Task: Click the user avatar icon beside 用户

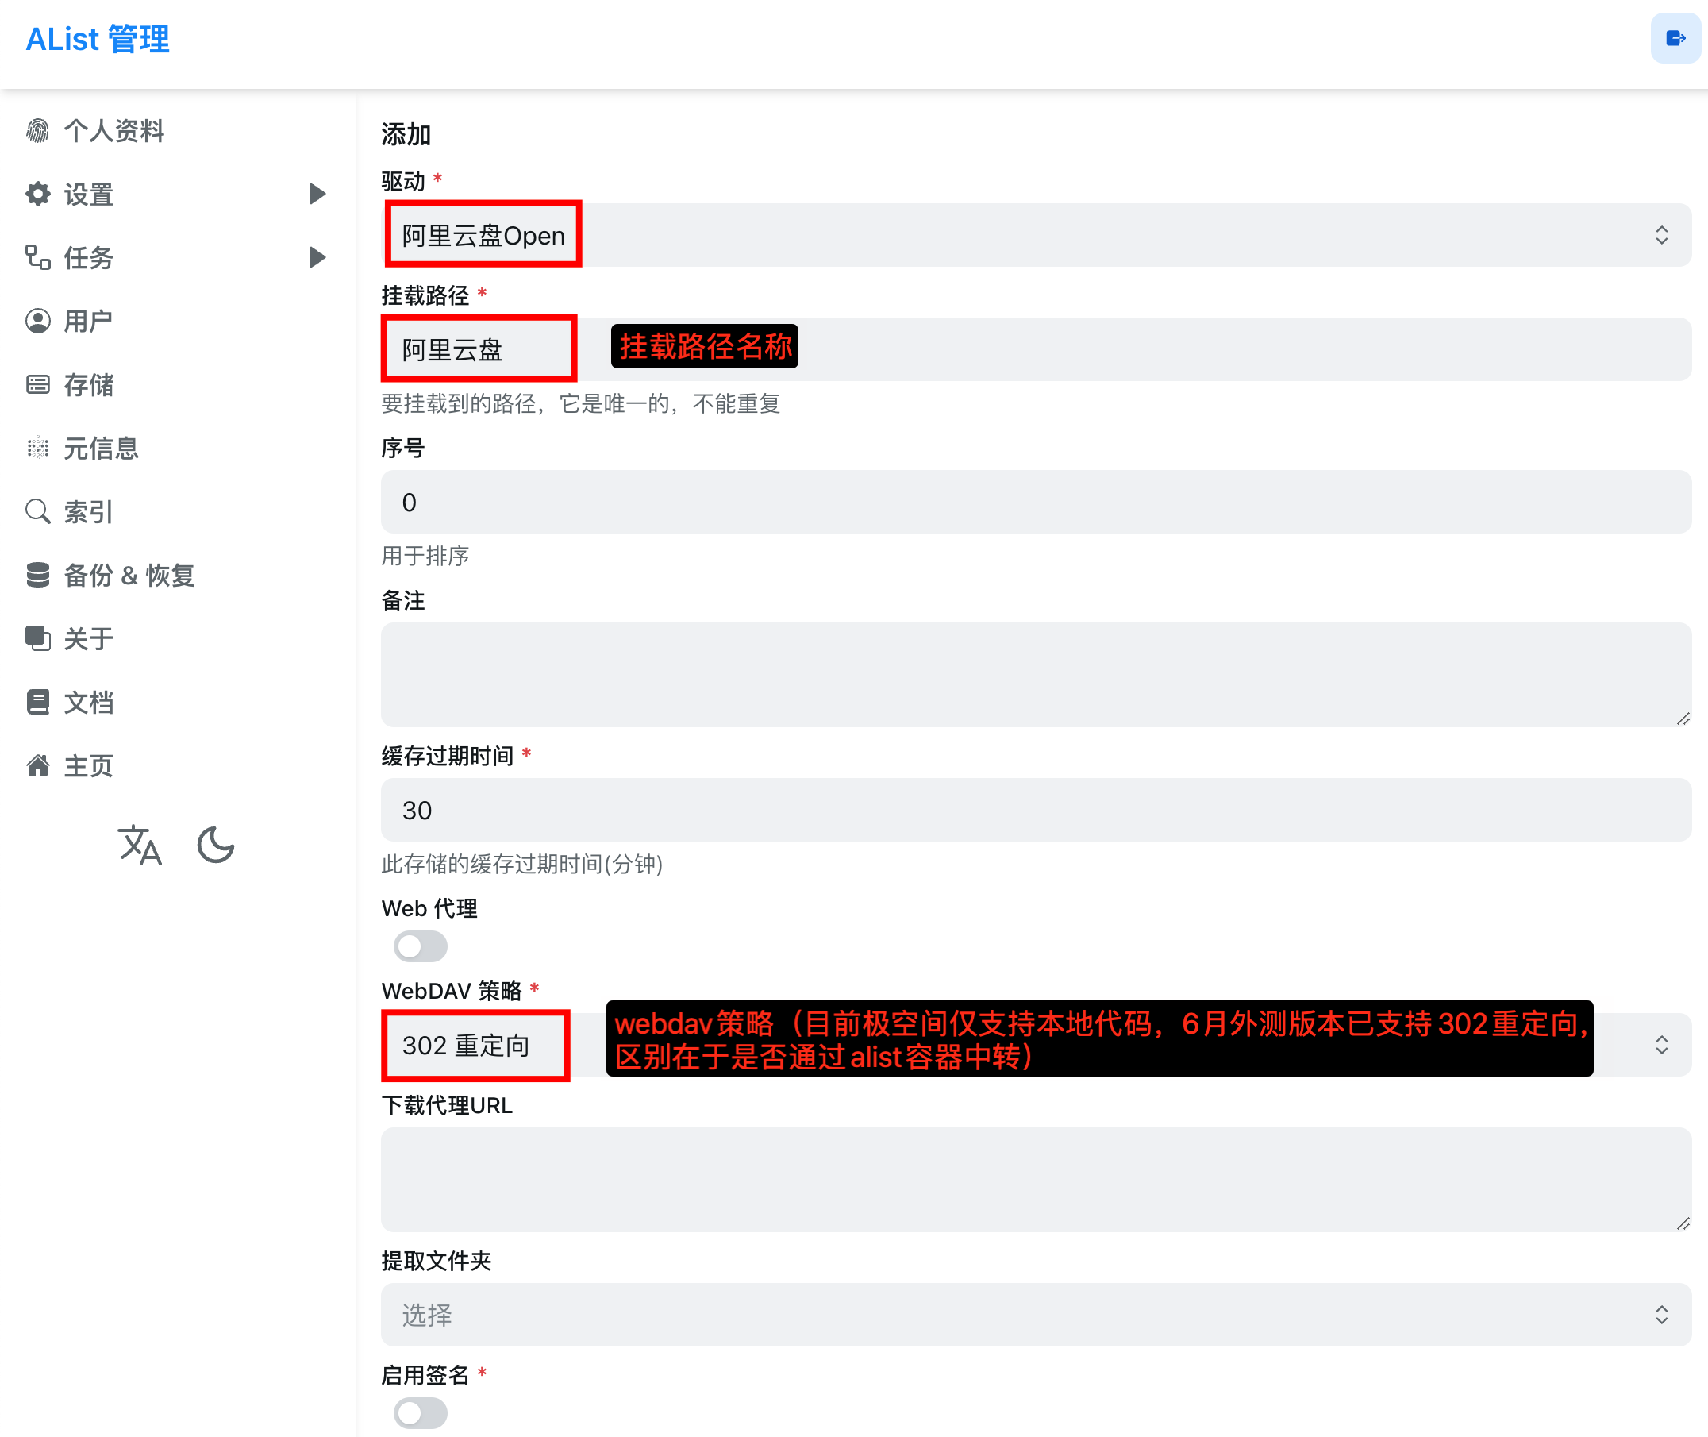Action: coord(37,321)
